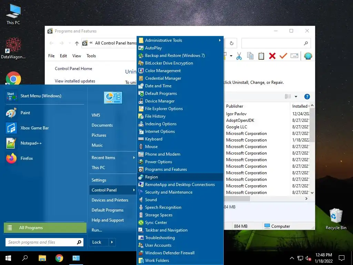
Task: Click the Up arrow navigation button
Action: click(x=77, y=43)
